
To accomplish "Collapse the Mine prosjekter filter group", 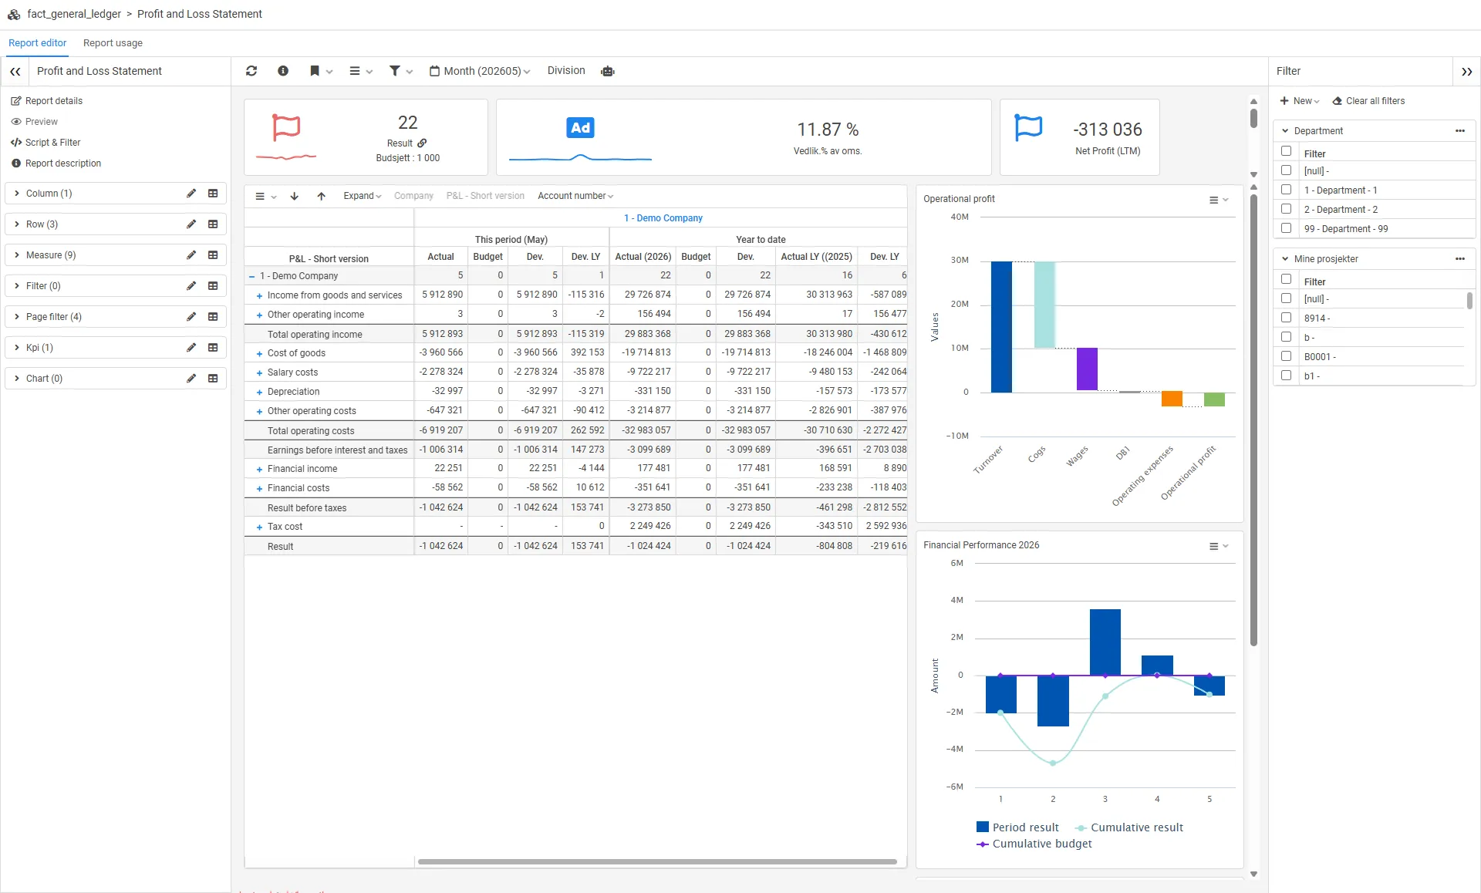I will tap(1285, 259).
